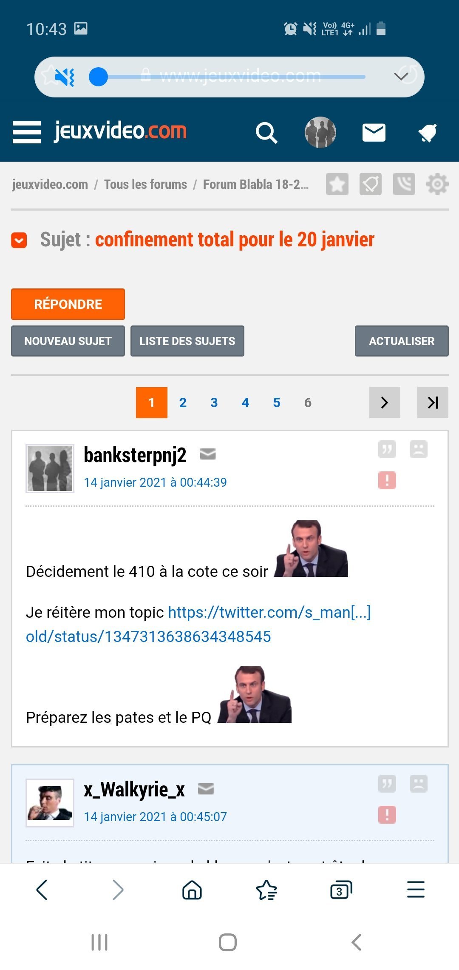Open browser tabs showing 3

341,890
